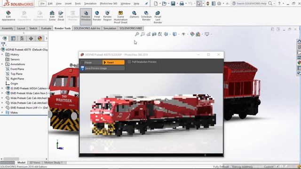This screenshot has height=169, width=301.
Task: Expand the Annotations node
Action: click(2, 64)
